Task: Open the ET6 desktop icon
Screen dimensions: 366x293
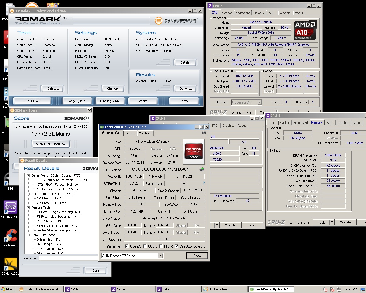Action: (x=10, y=182)
